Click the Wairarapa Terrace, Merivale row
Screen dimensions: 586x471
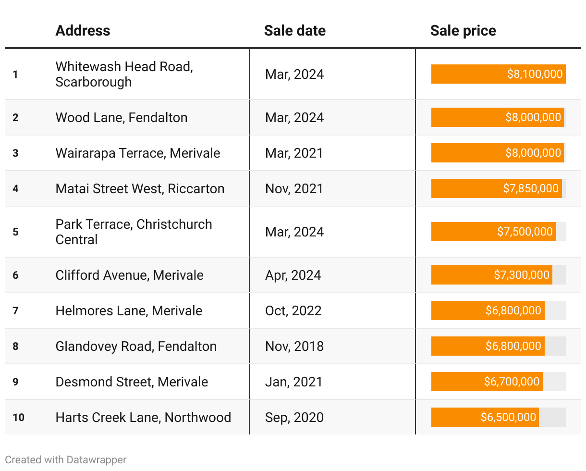293,153
